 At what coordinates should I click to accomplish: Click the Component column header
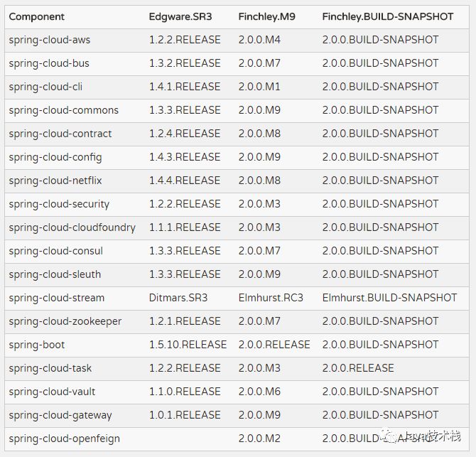[36, 16]
